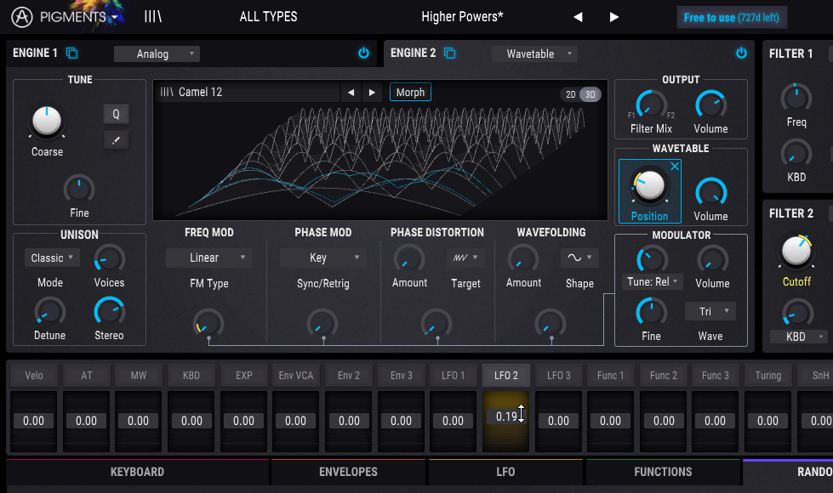
Task: Open FM Type dropdown Linear
Action: coord(208,258)
